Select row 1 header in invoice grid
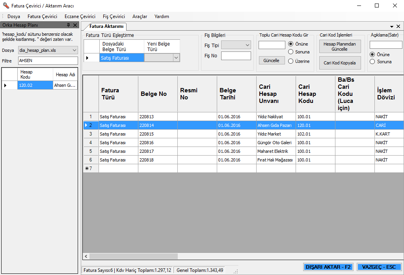Screen dimensions: 404x275 pos(91,117)
